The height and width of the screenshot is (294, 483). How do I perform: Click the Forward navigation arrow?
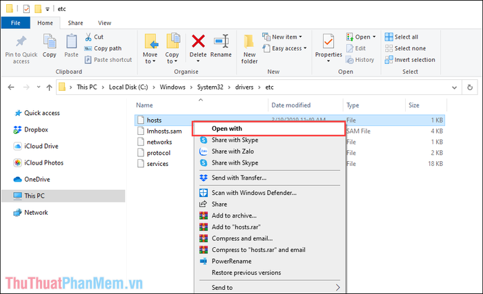click(x=26, y=87)
